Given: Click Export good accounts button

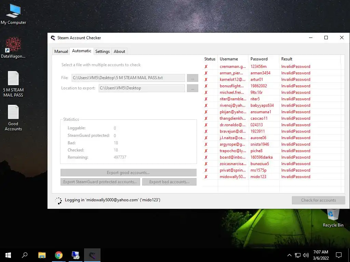Looking at the screenshot, I should point(129,173).
